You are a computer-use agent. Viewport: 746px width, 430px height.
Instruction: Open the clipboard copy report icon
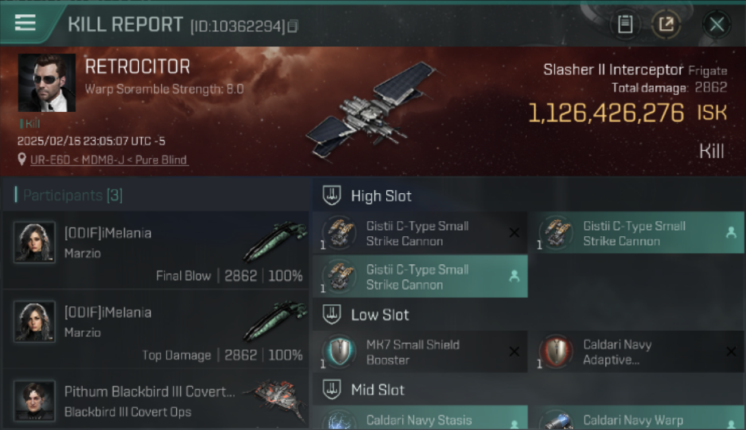625,24
